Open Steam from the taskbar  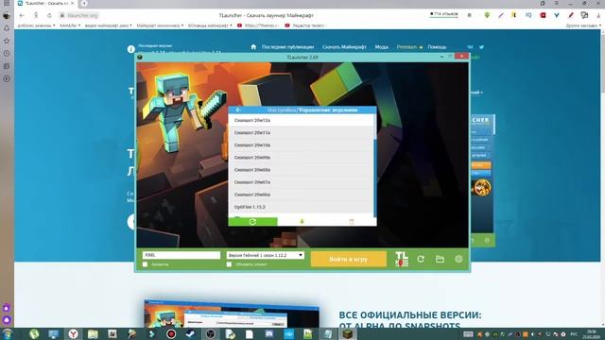click(x=191, y=333)
